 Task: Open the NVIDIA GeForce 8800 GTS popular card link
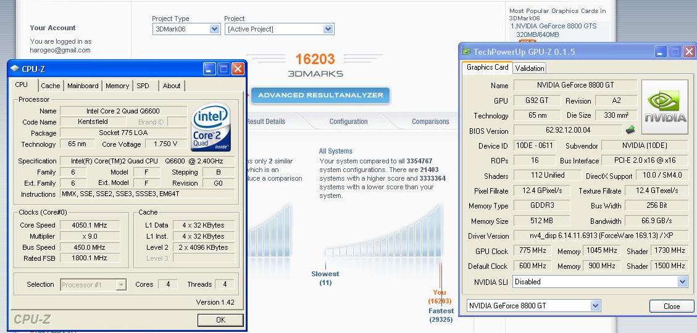(553, 30)
